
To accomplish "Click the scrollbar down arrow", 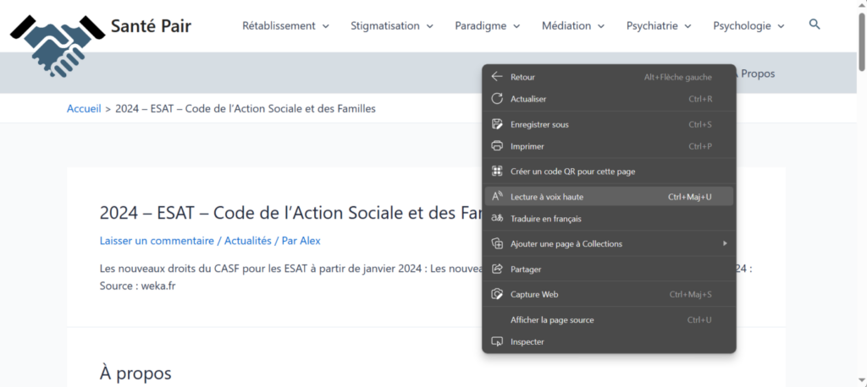I will click(x=861, y=380).
